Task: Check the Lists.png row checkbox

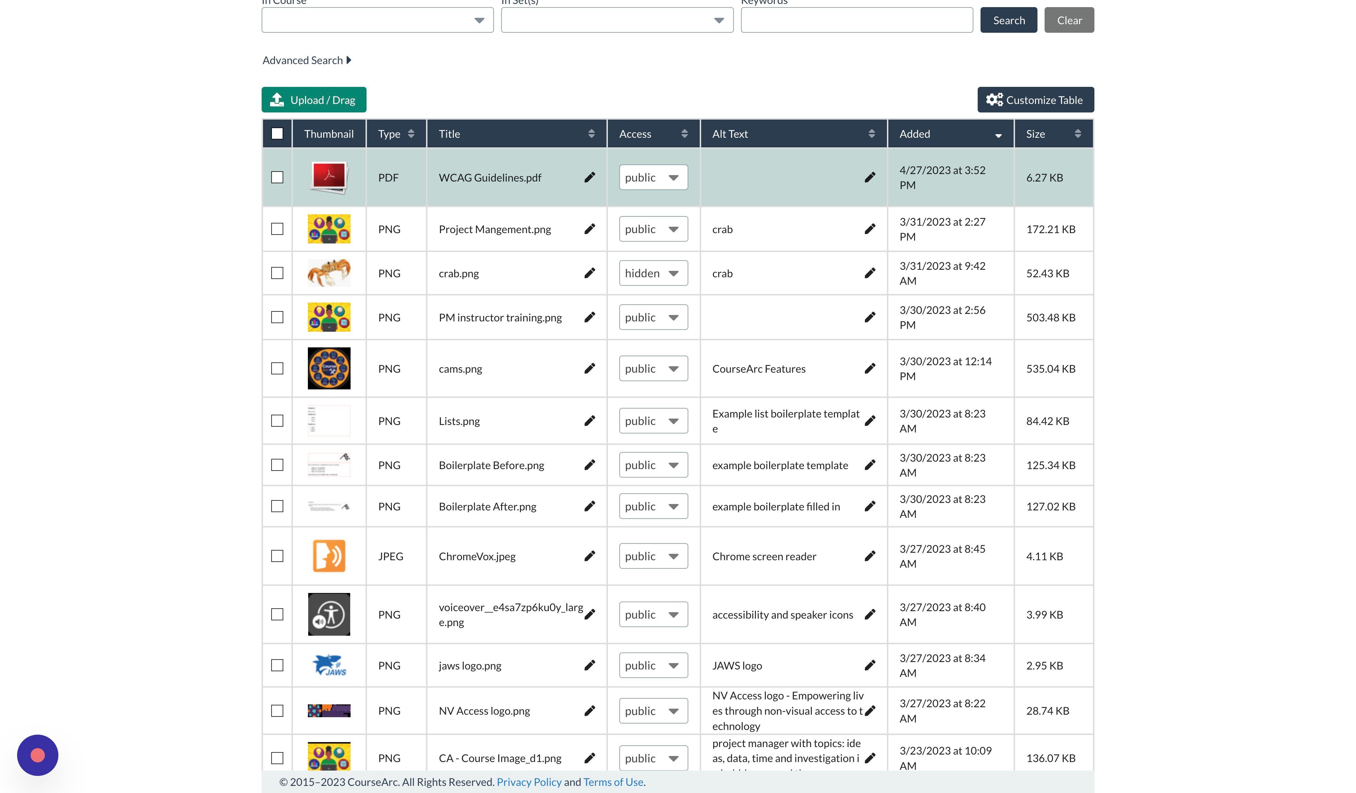Action: (x=277, y=420)
